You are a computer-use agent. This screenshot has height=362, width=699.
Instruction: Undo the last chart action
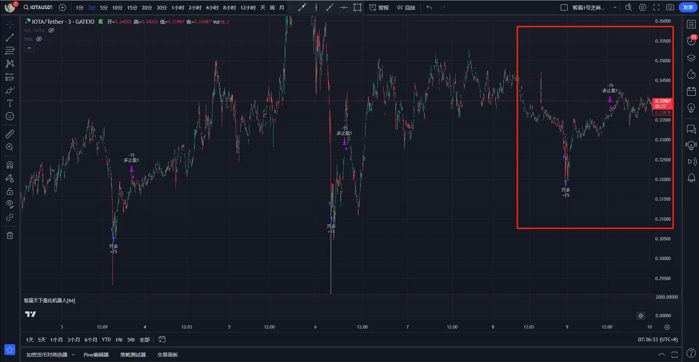click(x=429, y=7)
